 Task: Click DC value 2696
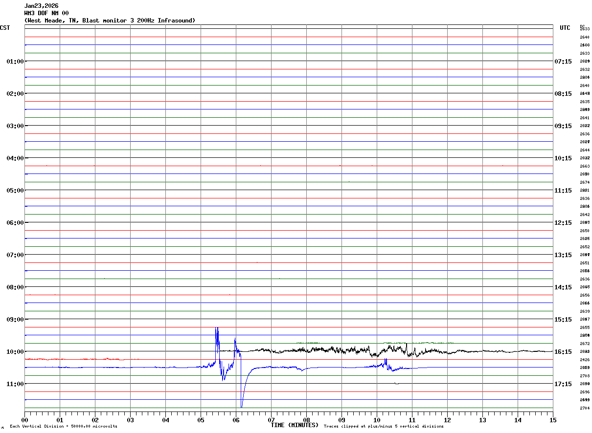(585, 392)
